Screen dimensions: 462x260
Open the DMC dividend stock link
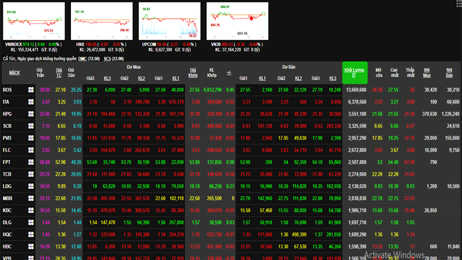pos(83,59)
